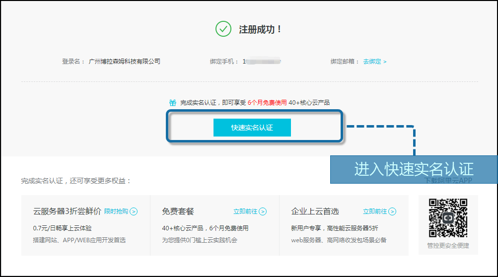498x277 pixels.
Task: Click the red 6个月免费使用 text
Action: (267, 103)
